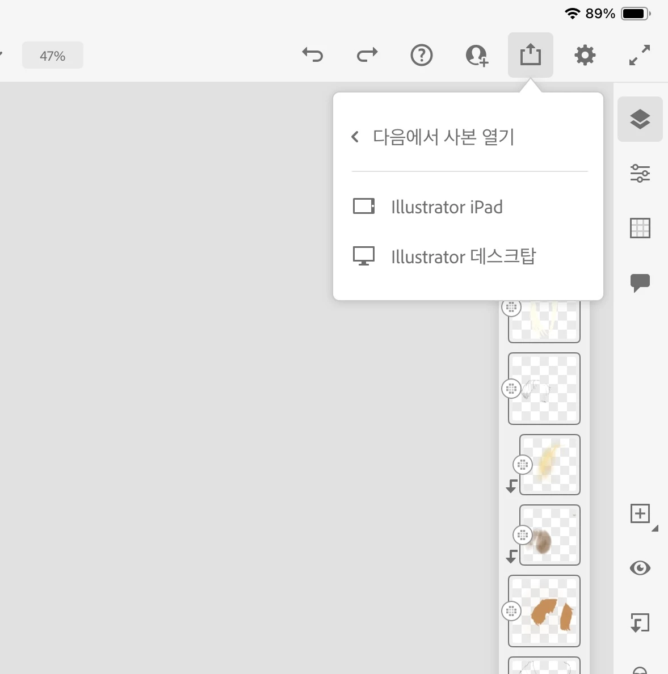This screenshot has width=668, height=674.
Task: Choose Illustrator 데스크탑 option
Action: click(468, 256)
